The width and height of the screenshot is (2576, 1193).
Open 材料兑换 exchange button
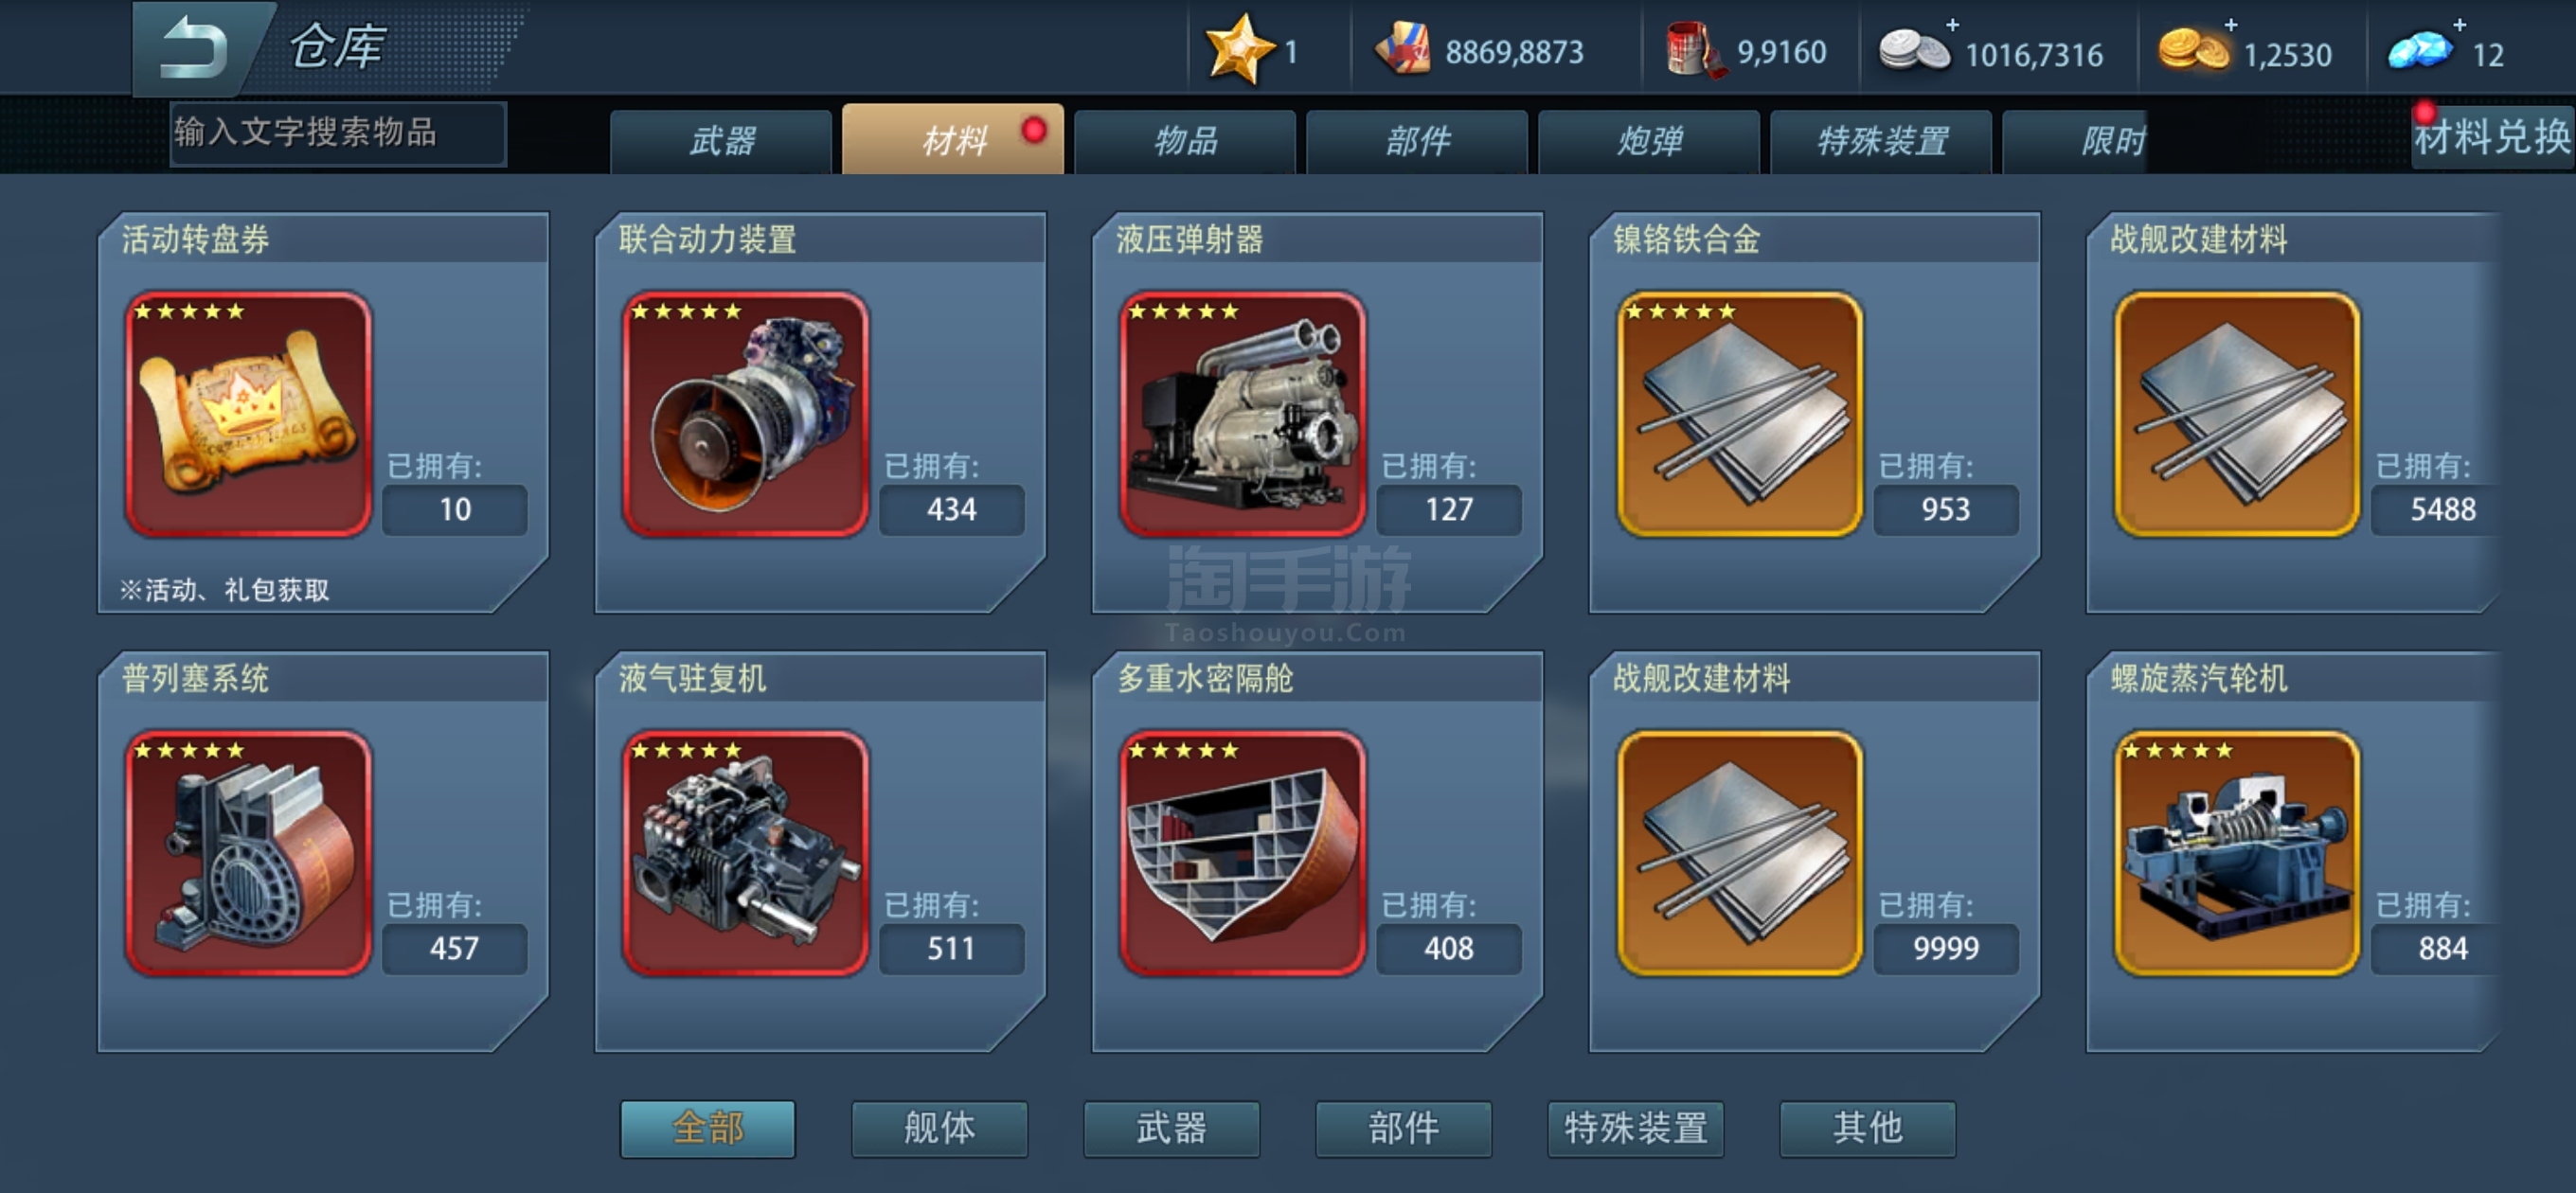(2491, 138)
